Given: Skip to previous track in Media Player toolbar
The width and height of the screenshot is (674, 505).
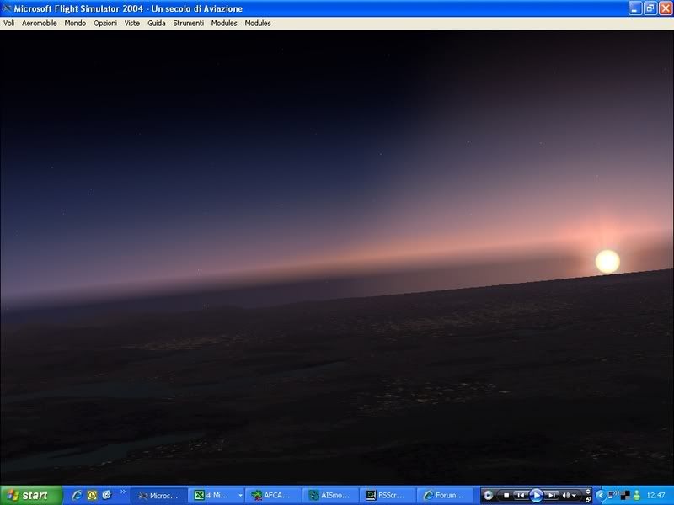Looking at the screenshot, I should click(x=520, y=496).
